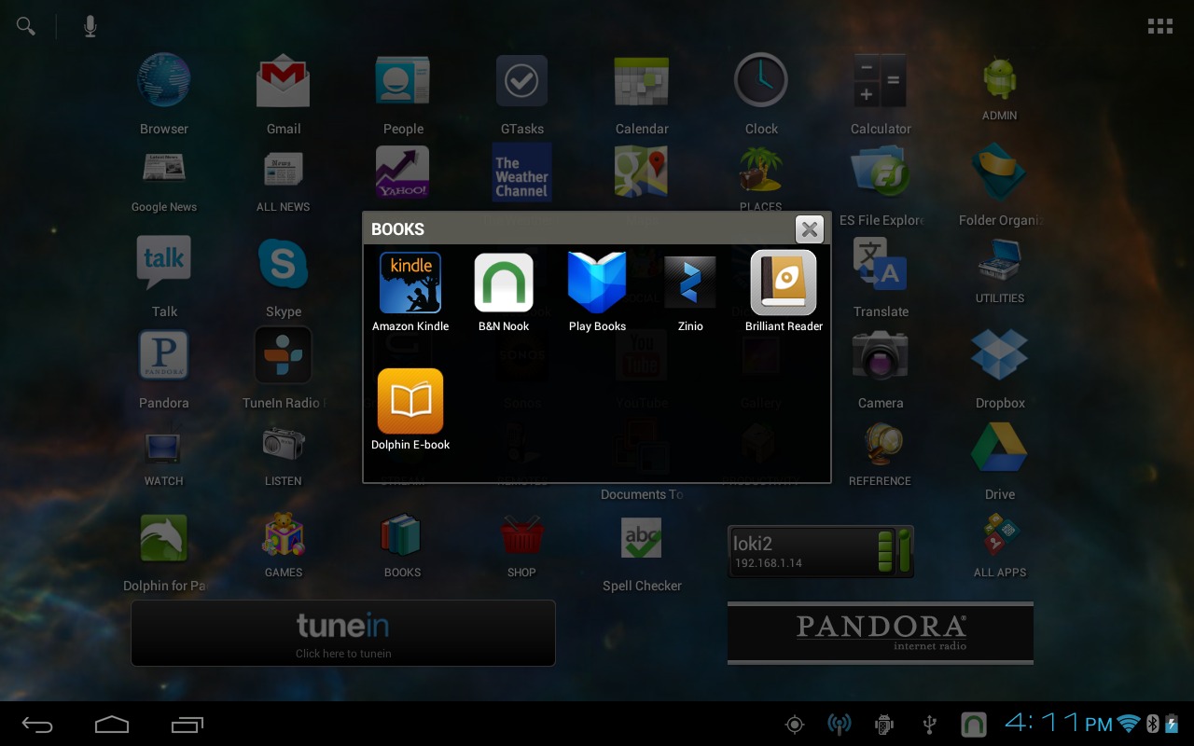Screen dimensions: 1194x746
Task: Tap the wireless broadcast status icon
Action: 840,724
